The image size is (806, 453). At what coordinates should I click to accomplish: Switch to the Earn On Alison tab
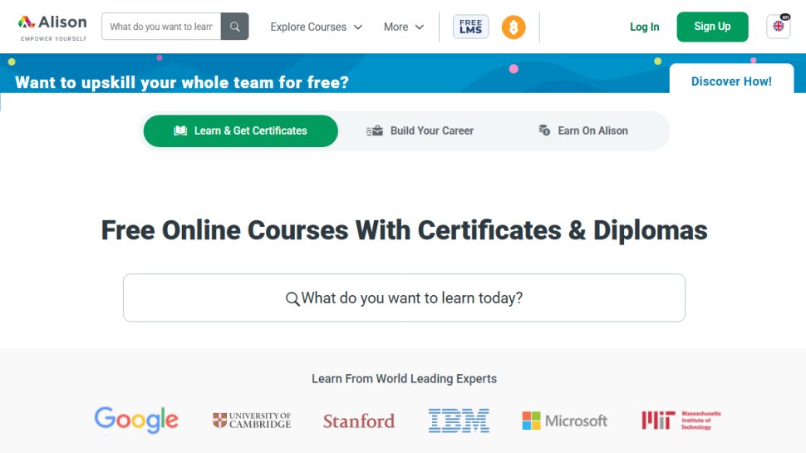click(x=583, y=130)
